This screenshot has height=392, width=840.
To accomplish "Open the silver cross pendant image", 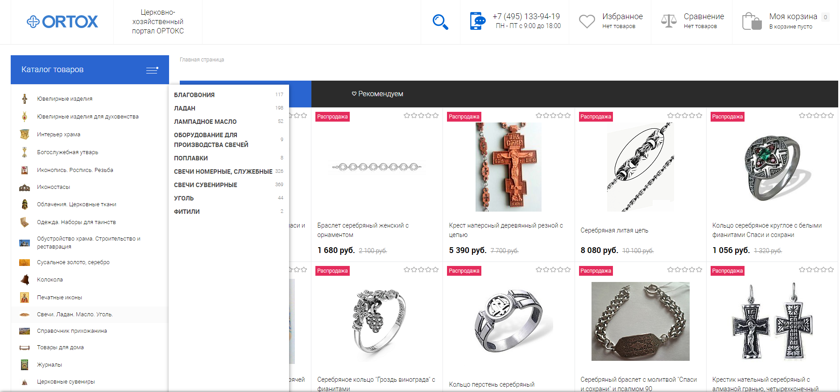I will (772, 321).
